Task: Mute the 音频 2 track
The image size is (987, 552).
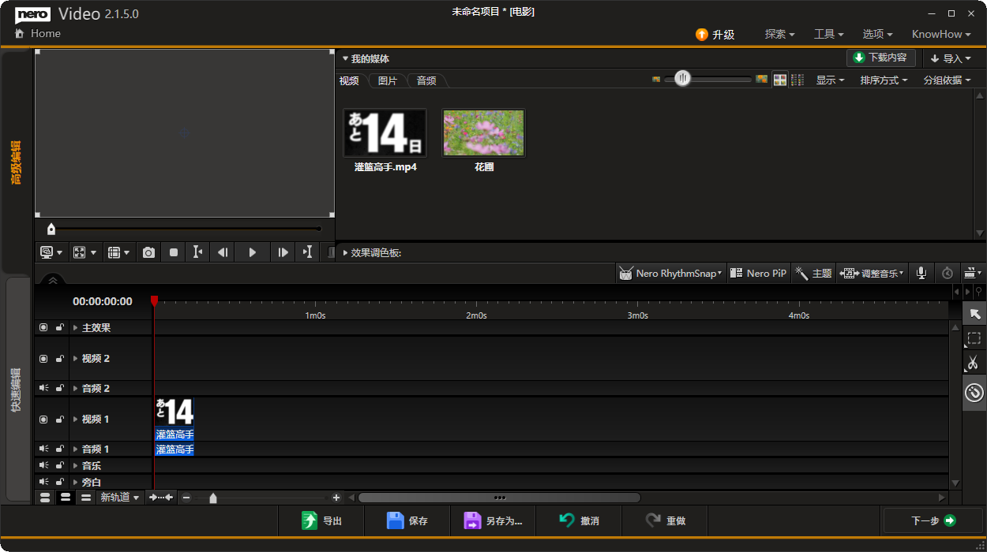Action: (x=43, y=388)
